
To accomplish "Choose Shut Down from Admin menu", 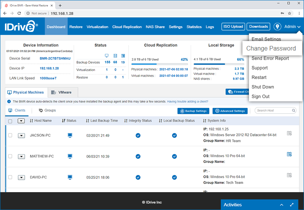I will point(263,87).
